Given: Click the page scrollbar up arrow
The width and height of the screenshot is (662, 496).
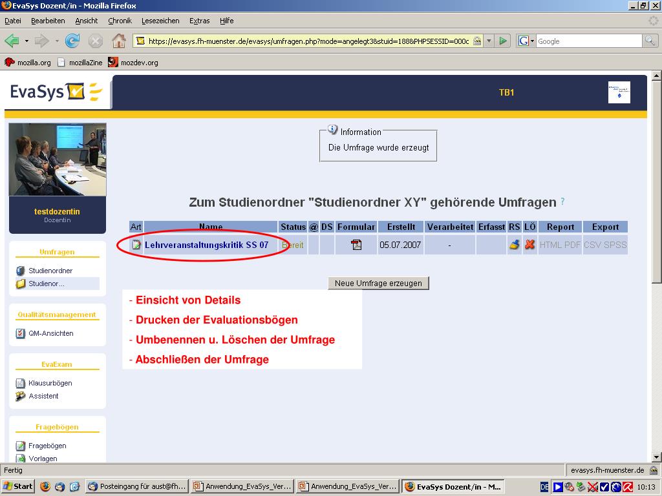Looking at the screenshot, I should pos(657,76).
